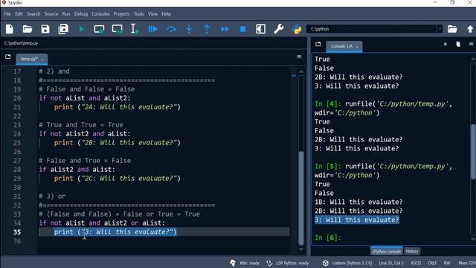Open the View menu
Image resolution: width=476 pixels, height=268 pixels.
coord(152,14)
